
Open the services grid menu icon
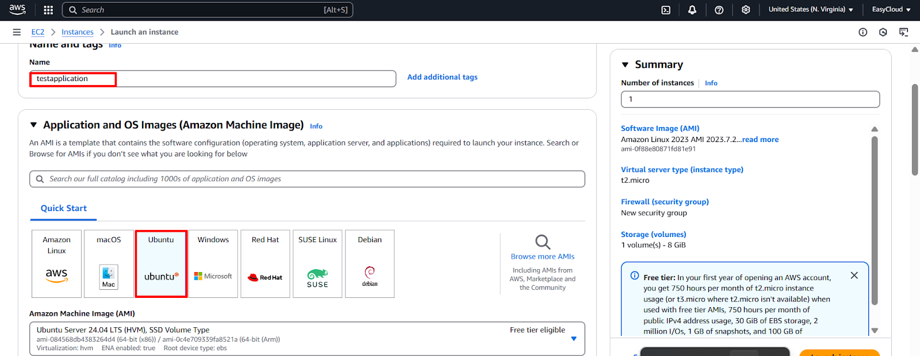point(48,10)
